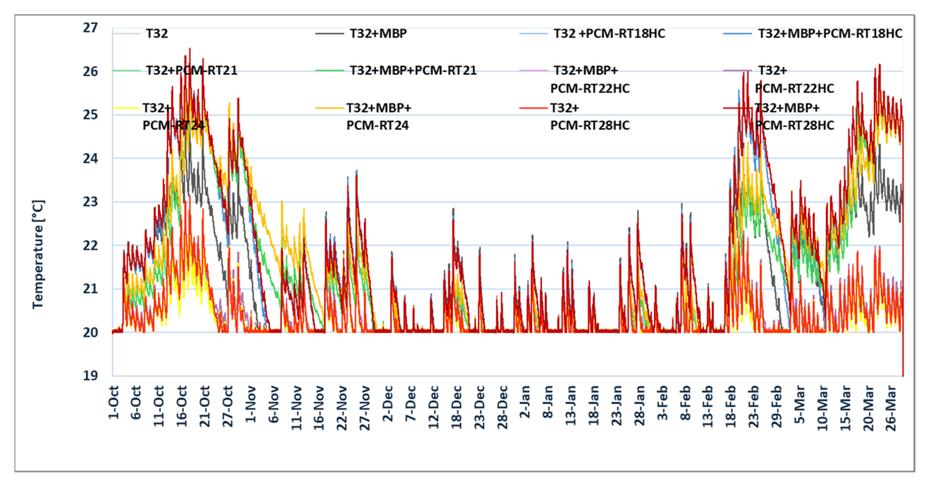Click the orange T32+MBP+ PCM-RT24 legend line
Image resolution: width=928 pixels, height=485 pixels.
point(329,108)
